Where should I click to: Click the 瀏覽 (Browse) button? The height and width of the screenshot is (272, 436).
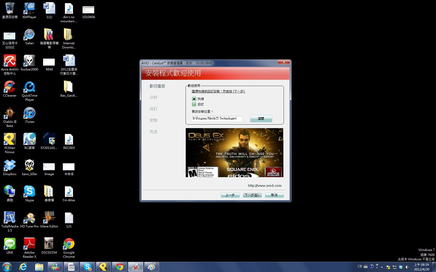261,118
